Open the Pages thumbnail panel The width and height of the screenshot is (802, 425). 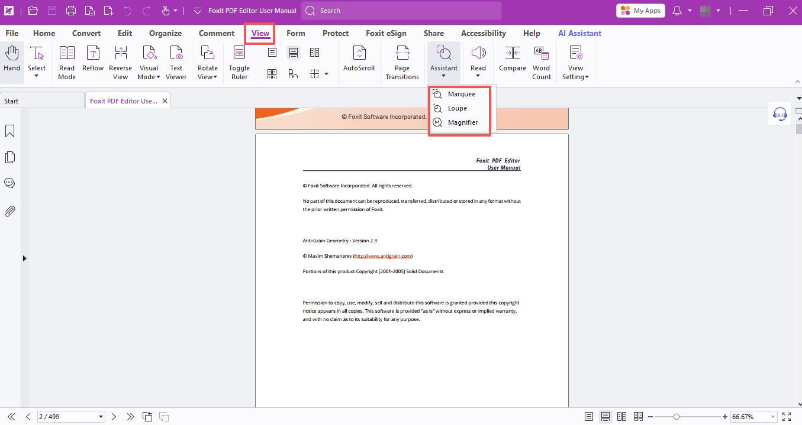[x=9, y=157]
